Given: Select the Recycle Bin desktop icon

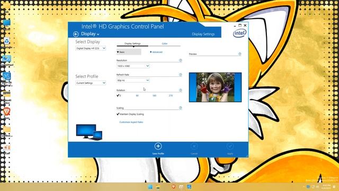Looking at the screenshot, I should pos(7,42).
